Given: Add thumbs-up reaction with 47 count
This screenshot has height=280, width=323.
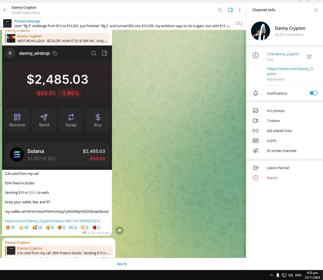Looking at the screenshot, I should click(24, 227).
